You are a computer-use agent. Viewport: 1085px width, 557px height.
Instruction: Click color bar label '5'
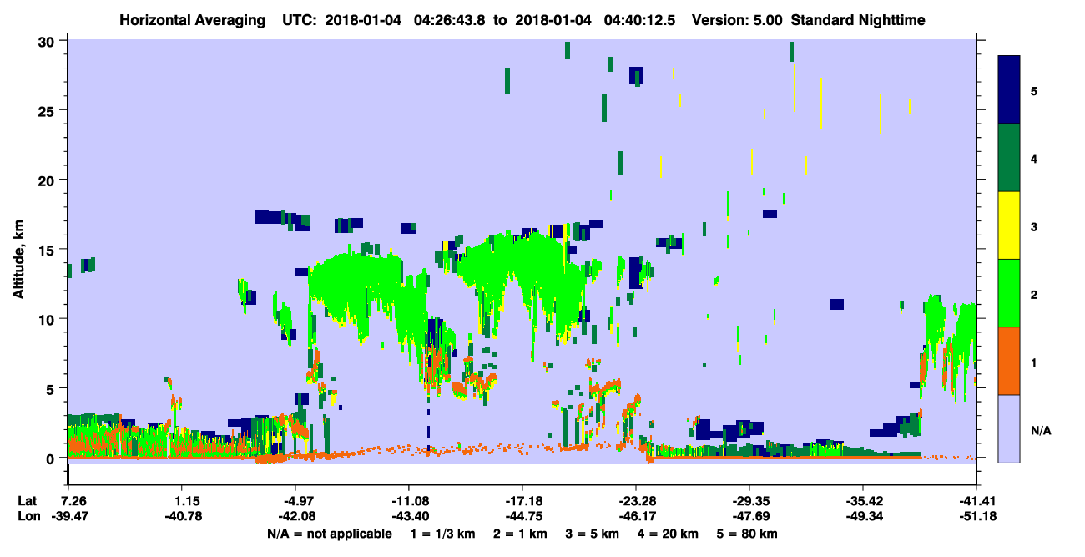point(1034,90)
